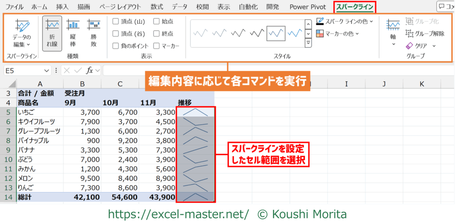Select the highlighted sparkline style thumbnail

(276, 33)
